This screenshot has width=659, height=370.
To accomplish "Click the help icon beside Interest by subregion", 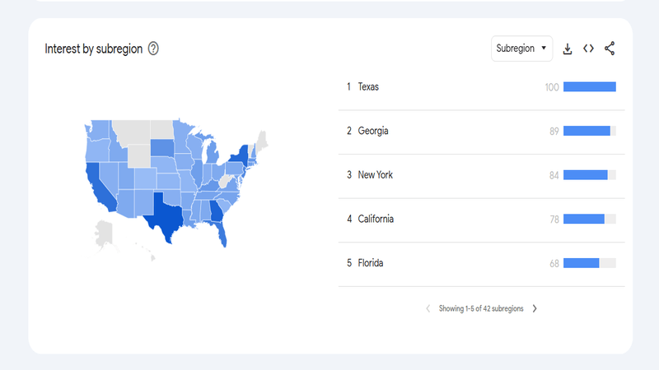I will (152, 49).
